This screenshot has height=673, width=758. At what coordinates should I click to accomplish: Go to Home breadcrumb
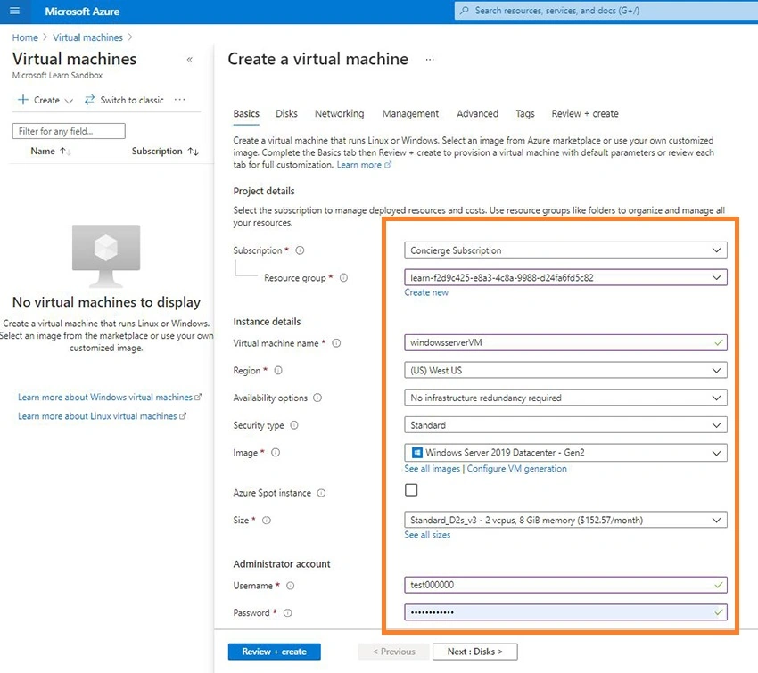point(25,37)
